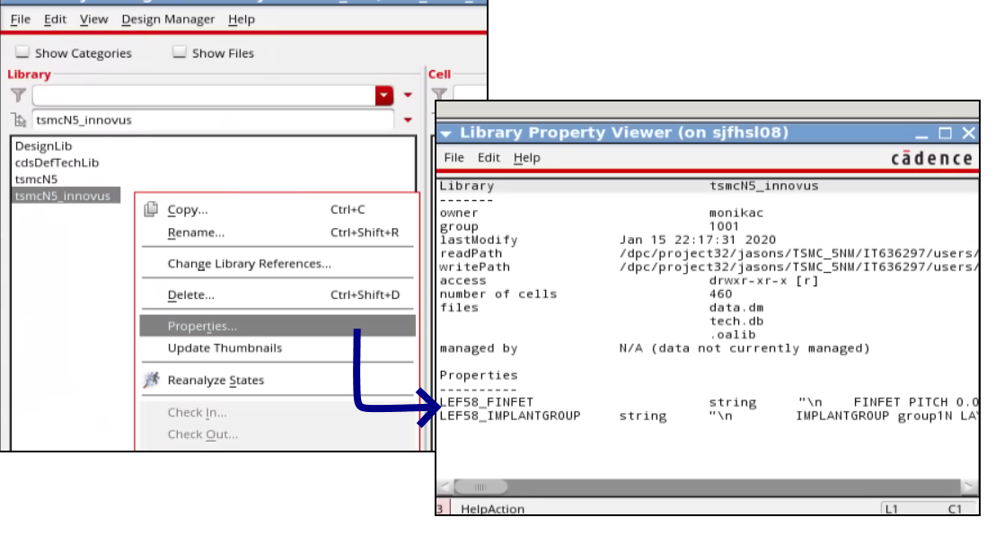Expand the filter options arrow beside Library filter
Image resolution: width=1004 pixels, height=535 pixels.
pos(408,95)
